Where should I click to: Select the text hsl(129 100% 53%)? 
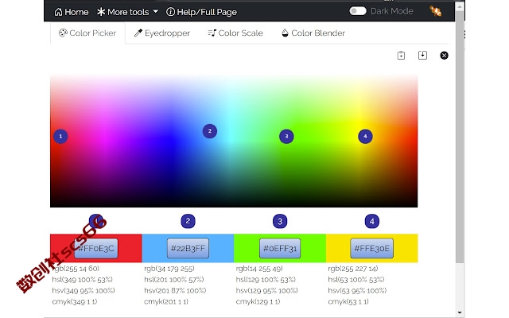pyautogui.click(x=266, y=279)
